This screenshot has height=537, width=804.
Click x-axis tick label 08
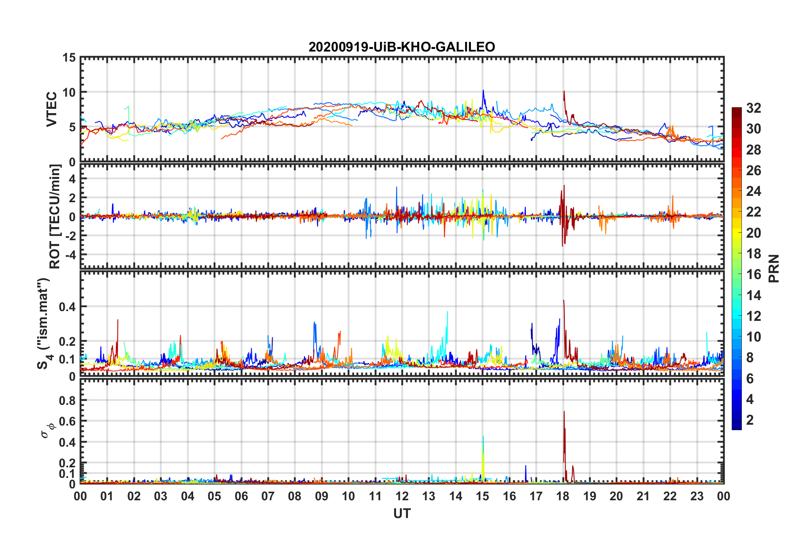[x=295, y=496]
